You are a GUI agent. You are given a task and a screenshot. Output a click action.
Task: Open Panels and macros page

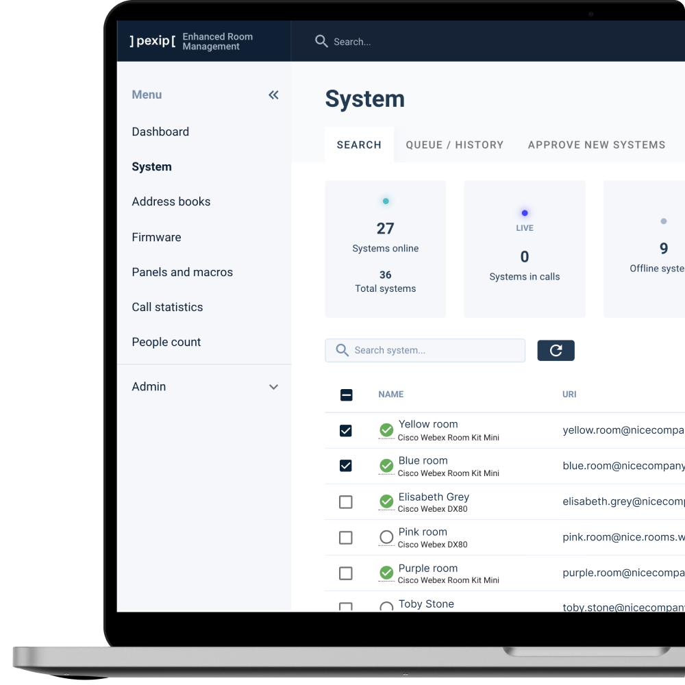[182, 272]
